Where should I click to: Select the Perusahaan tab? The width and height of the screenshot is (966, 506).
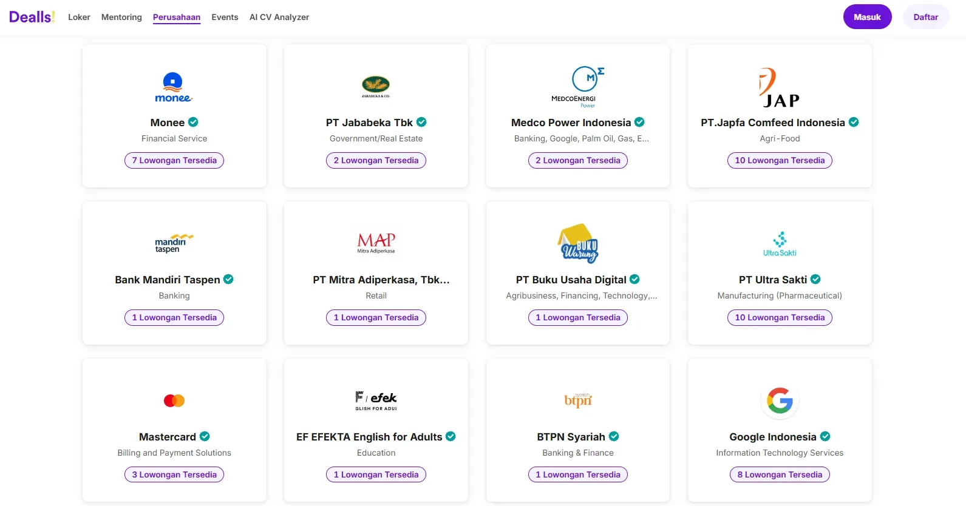click(x=177, y=17)
